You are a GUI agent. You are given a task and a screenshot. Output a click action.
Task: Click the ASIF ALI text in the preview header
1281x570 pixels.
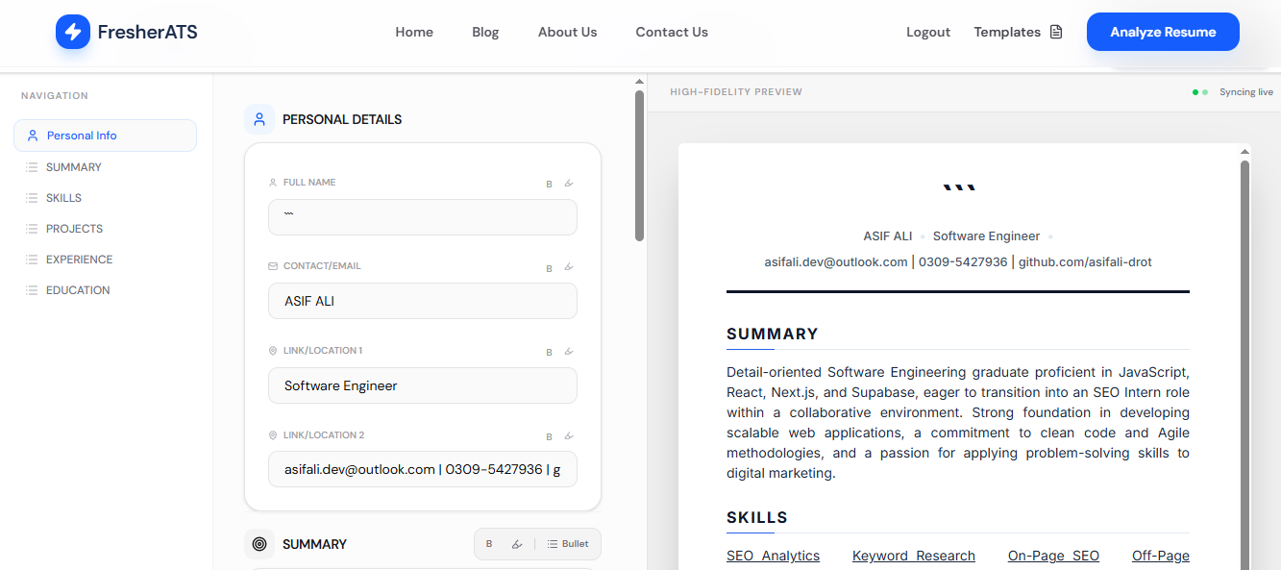888,236
